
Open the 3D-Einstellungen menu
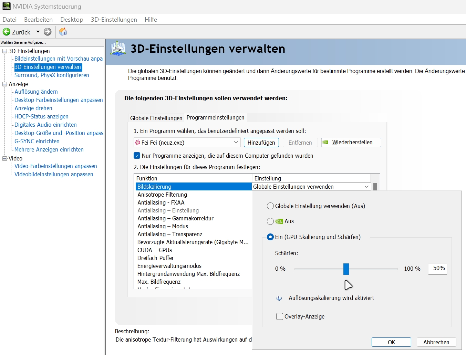coord(114,20)
